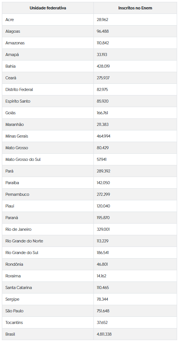This screenshot has height=342, width=179.
Task: Click Rio Grande do Norte value 113.229
Action: pos(103,241)
